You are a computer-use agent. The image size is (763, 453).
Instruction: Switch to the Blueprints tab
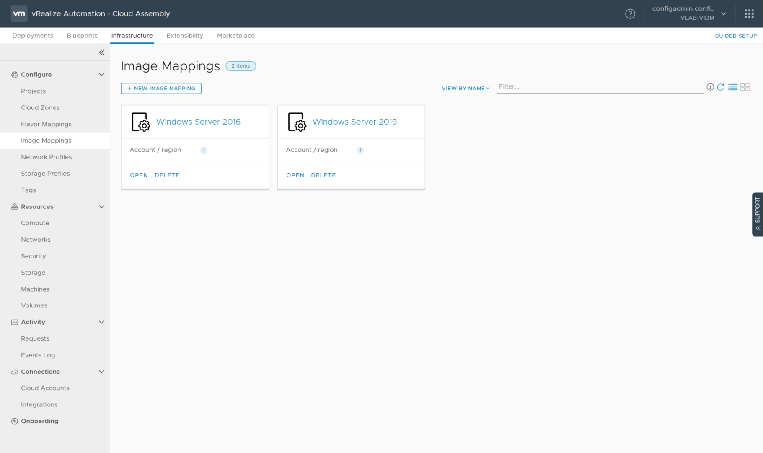click(x=82, y=36)
